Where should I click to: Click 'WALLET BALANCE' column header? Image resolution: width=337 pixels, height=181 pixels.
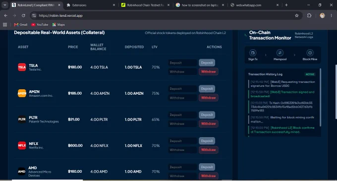pos(98,47)
